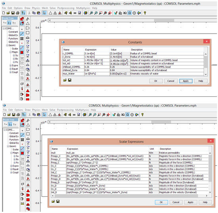Open Mesh menu in Scalar Expressions window
218x213 pixels.
click(45, 110)
